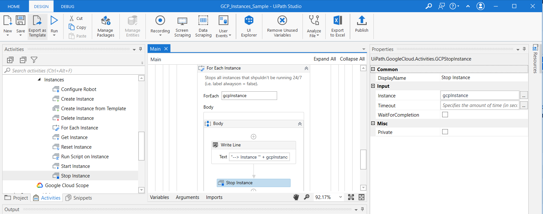Viewport: 543px width, 214px height.
Task: Click Collapse All link
Action: 352,59
